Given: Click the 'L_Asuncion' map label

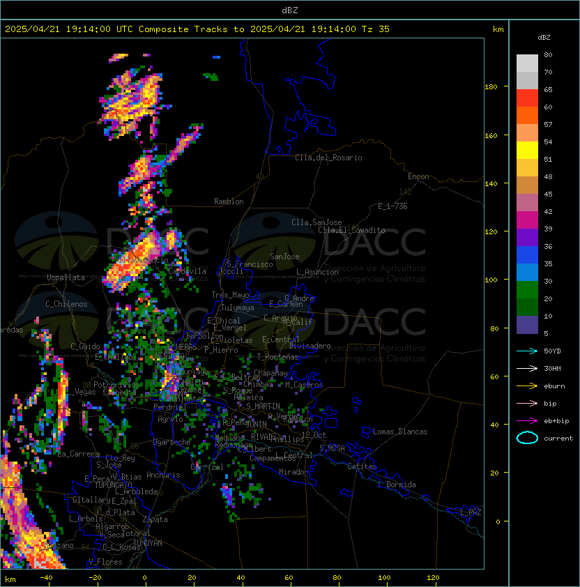Looking at the screenshot, I should 317,272.
